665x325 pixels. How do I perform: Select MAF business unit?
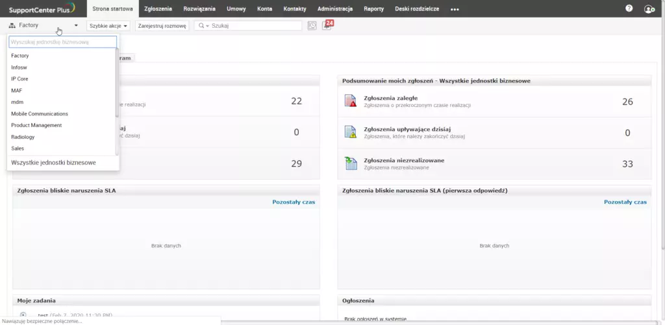coord(61,91)
